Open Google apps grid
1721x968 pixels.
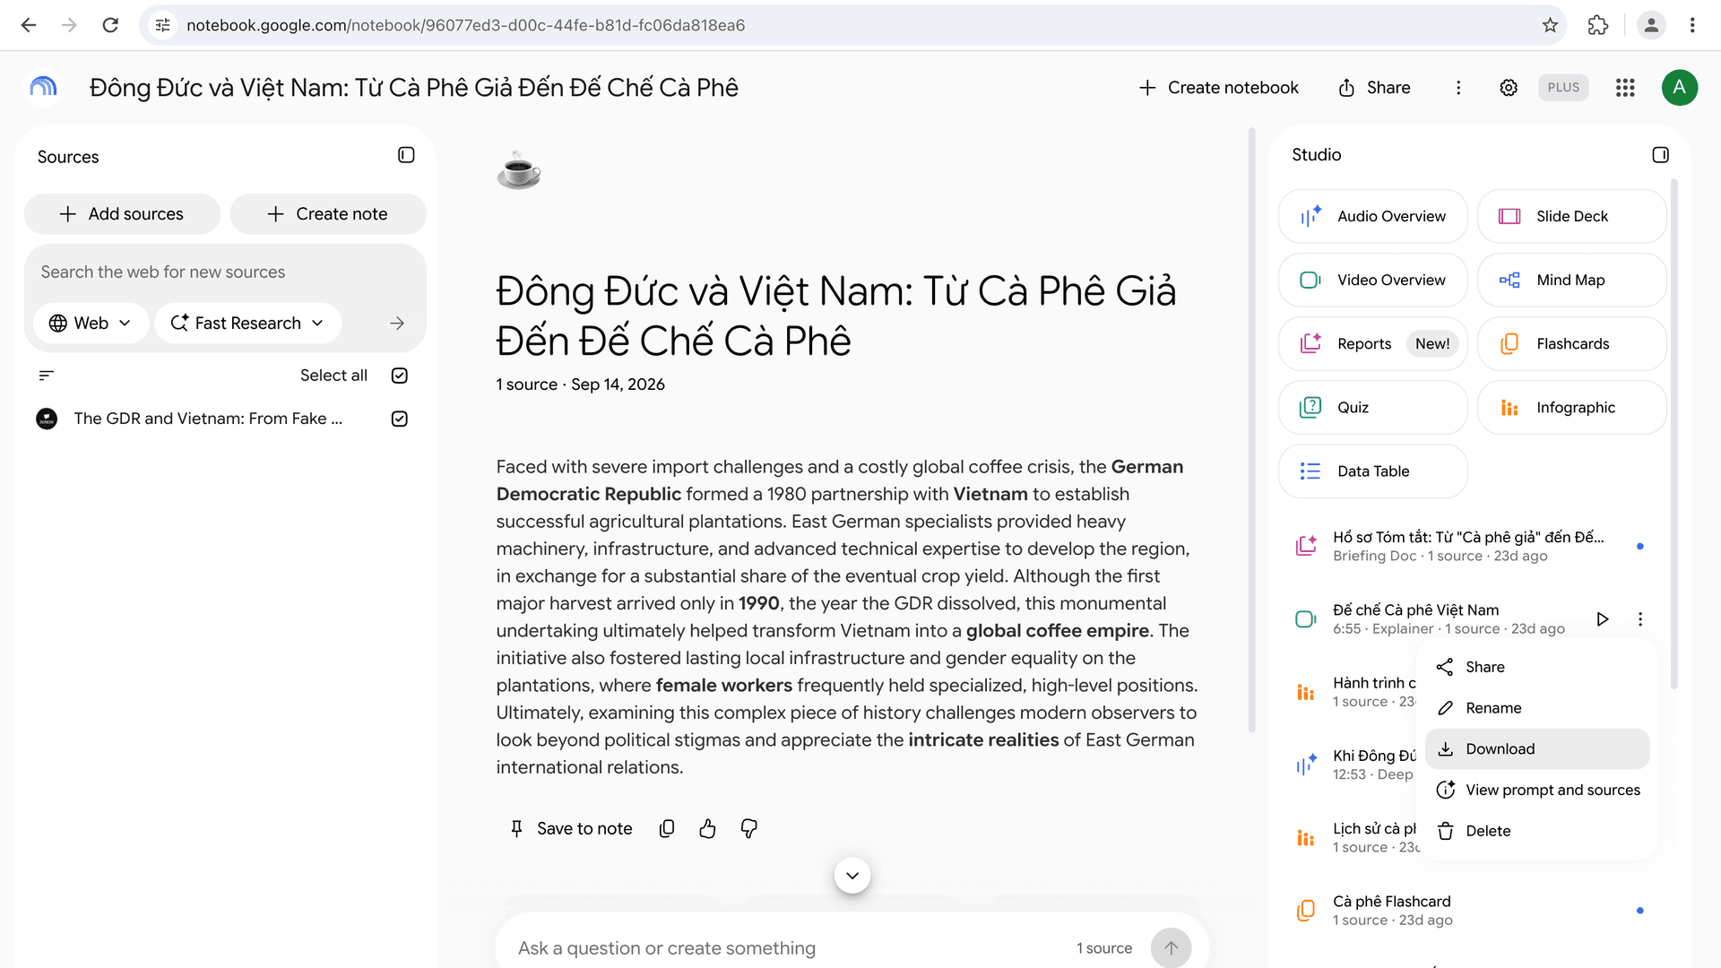point(1625,88)
